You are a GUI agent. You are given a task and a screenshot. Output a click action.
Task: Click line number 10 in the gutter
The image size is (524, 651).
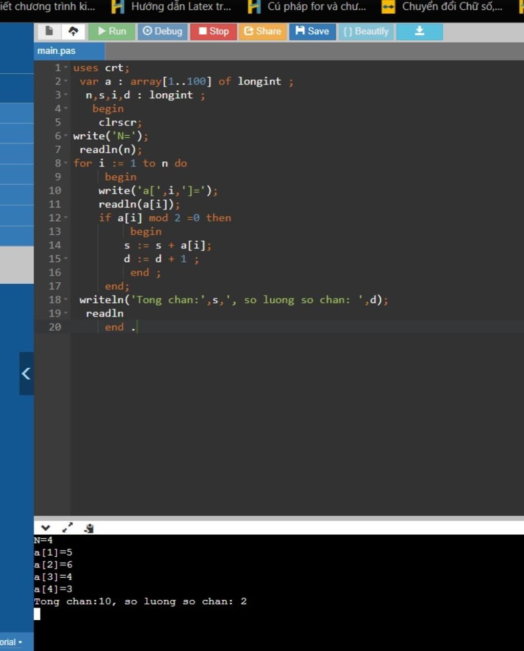55,191
